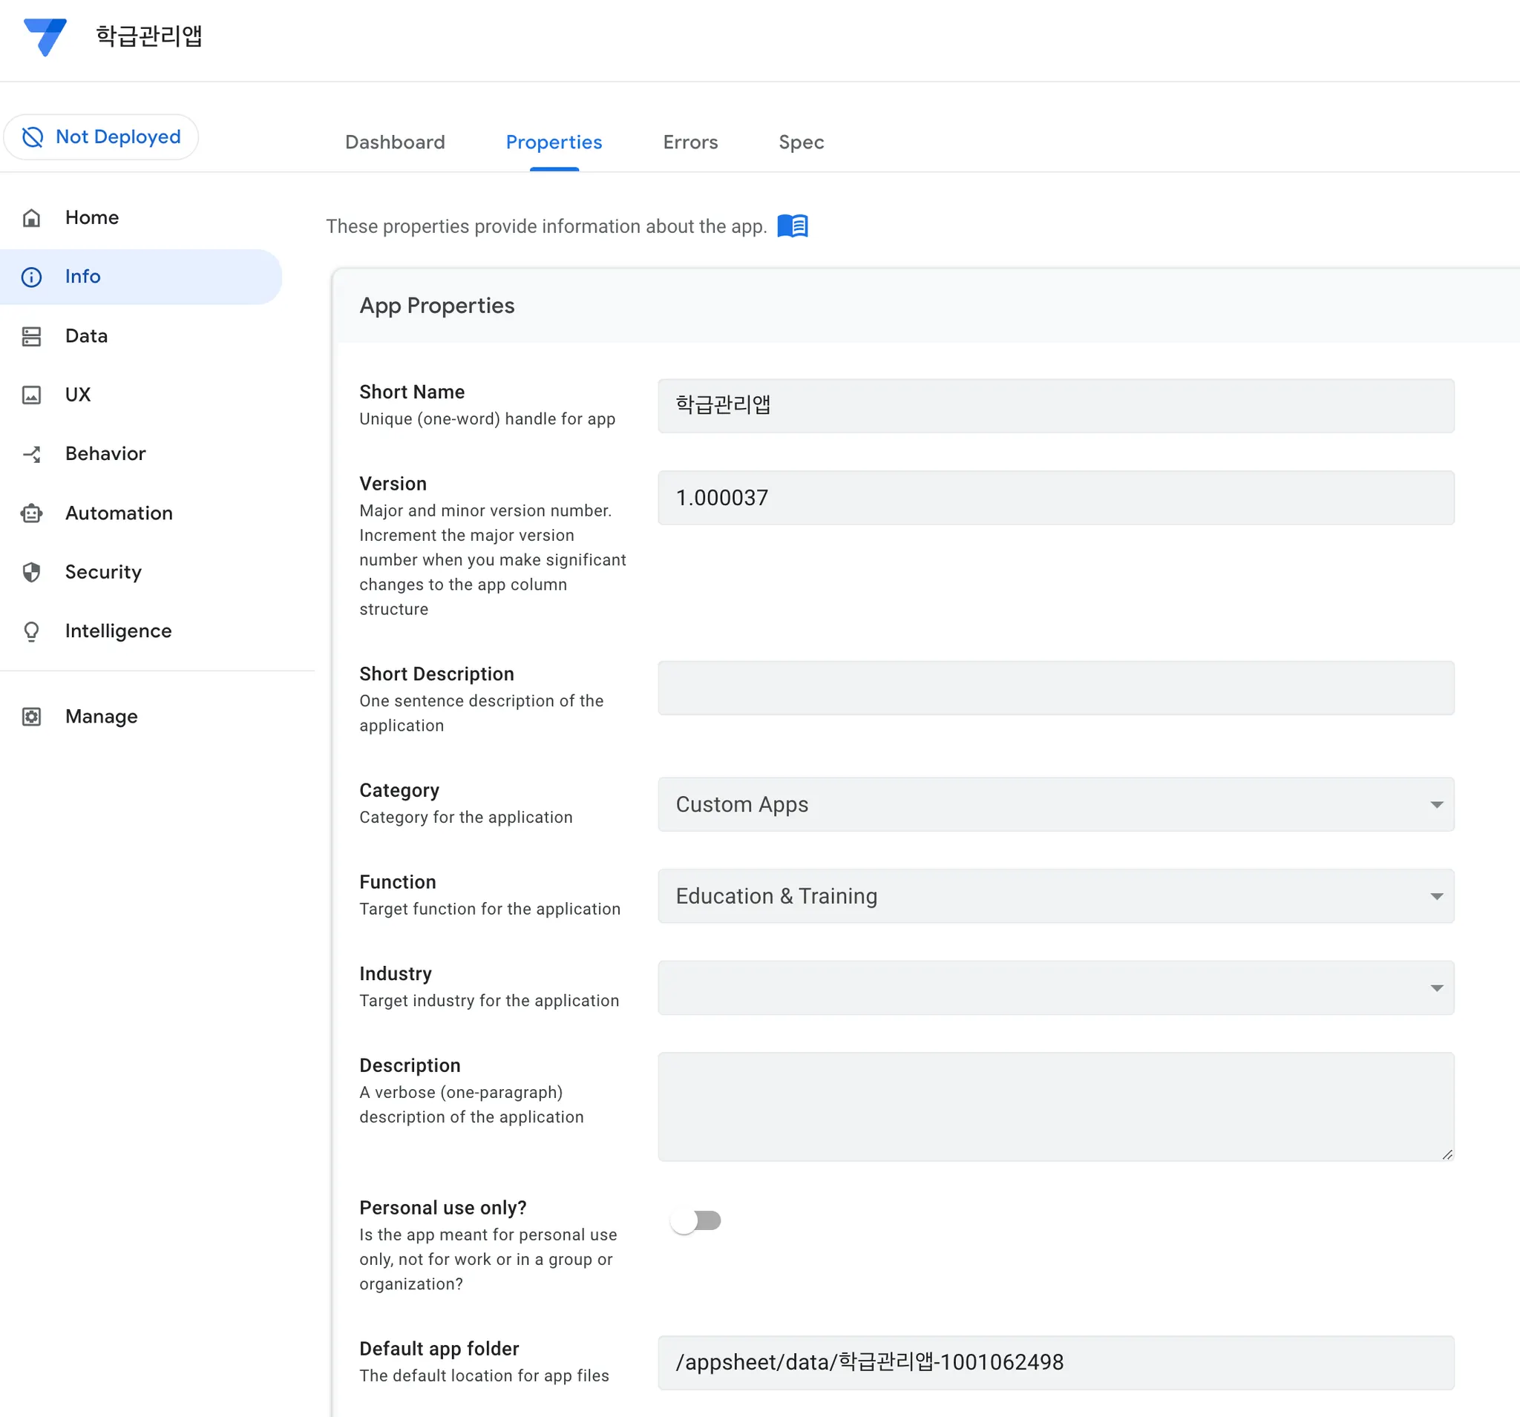Screen dimensions: 1520x1417
Task: Open Behavior via its arrow icon
Action: click(31, 454)
